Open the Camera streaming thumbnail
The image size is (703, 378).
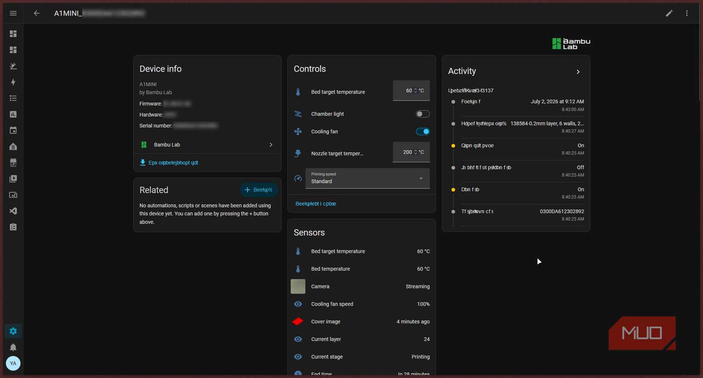coord(298,286)
